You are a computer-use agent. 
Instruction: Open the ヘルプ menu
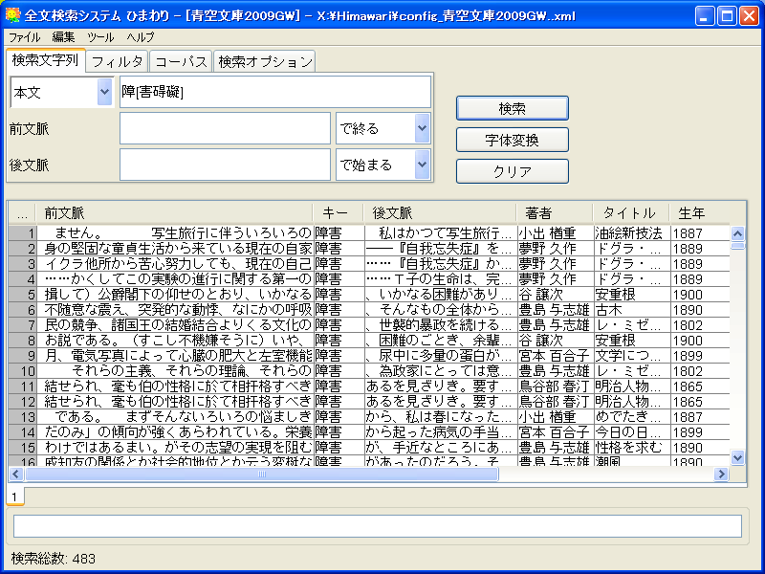click(141, 36)
